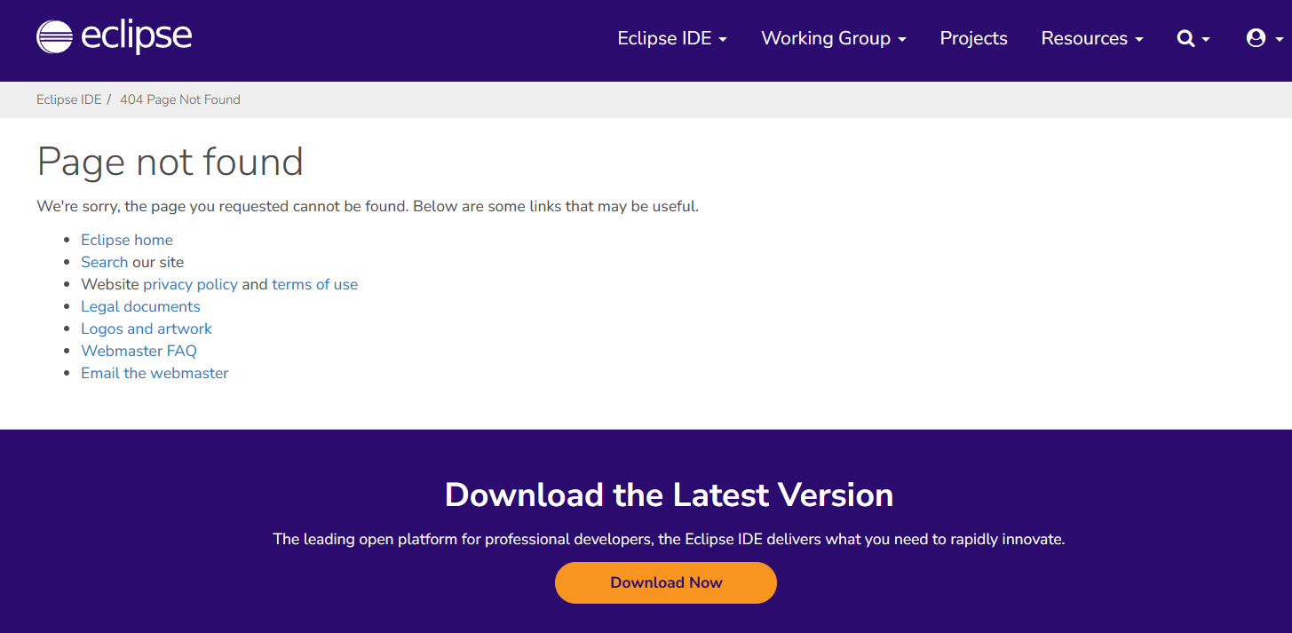Click the Eclipse IDE breadcrumb link
Viewport: 1292px width, 633px height.
point(69,99)
